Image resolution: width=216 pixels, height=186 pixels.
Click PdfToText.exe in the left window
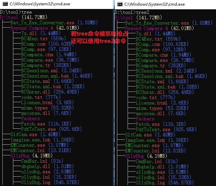pyautogui.click(x=39, y=129)
